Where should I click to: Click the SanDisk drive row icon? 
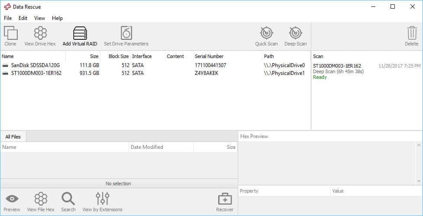click(x=5, y=65)
